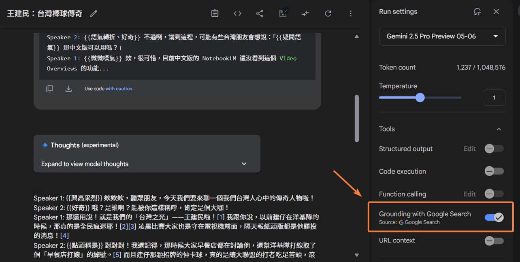Screen dimensions: 520x262
Task: Toggle the URL context switch
Action: pyautogui.click(x=494, y=241)
